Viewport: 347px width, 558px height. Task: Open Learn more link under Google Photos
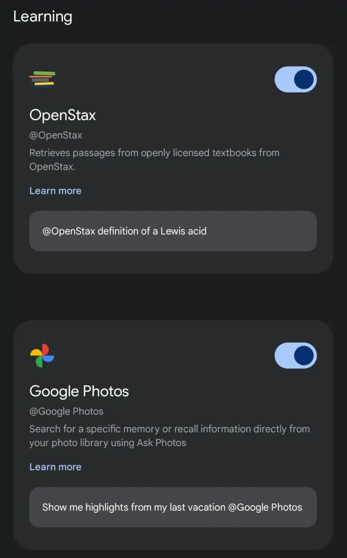(x=55, y=467)
